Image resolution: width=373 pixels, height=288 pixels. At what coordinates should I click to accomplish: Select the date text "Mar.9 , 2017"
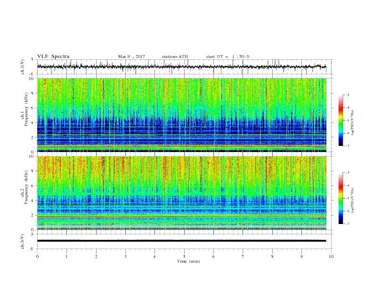[x=131, y=56]
